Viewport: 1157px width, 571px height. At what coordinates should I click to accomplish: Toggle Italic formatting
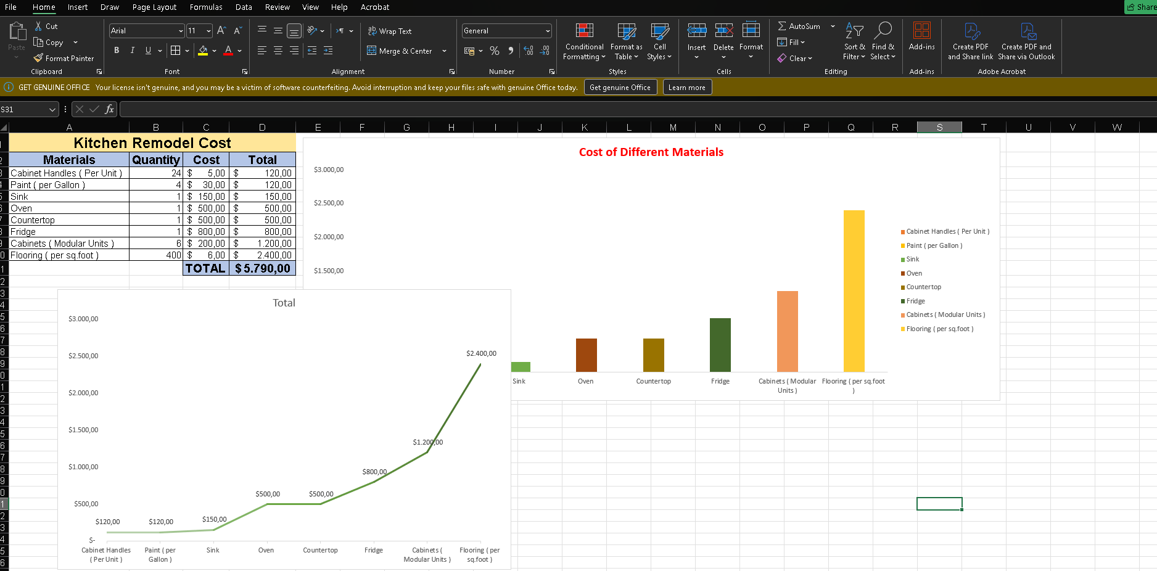click(x=132, y=51)
